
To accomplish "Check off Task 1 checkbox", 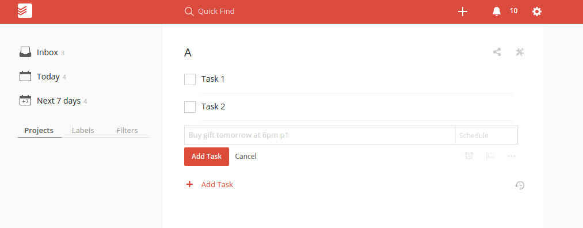I will tap(190, 79).
